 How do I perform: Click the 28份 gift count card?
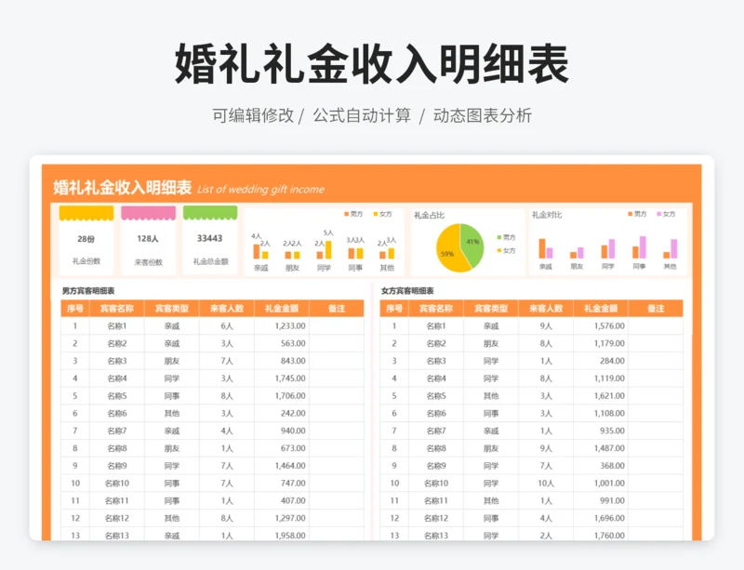point(86,240)
